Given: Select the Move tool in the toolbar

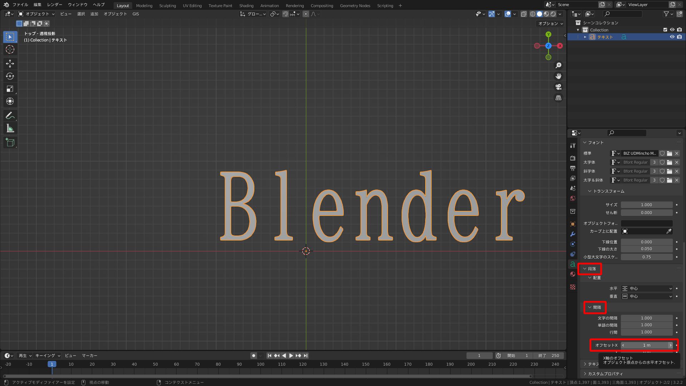Looking at the screenshot, I should click(10, 64).
